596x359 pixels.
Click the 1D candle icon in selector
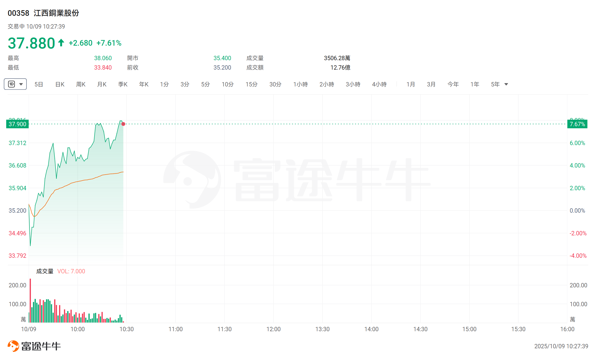tap(12, 84)
